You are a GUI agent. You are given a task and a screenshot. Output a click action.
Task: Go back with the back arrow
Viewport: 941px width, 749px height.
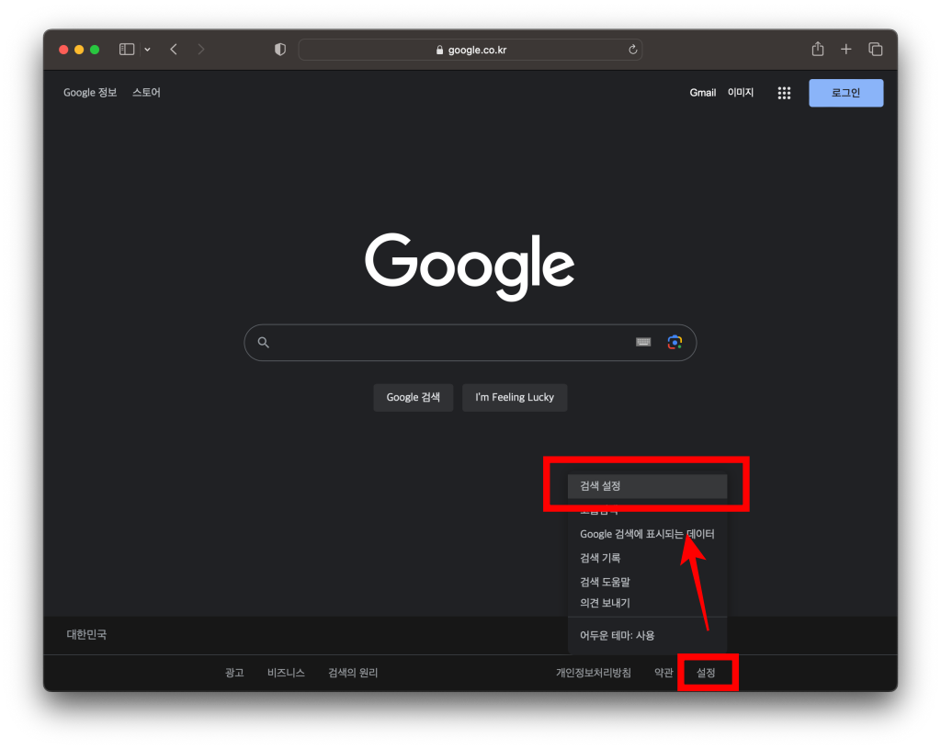tap(174, 50)
